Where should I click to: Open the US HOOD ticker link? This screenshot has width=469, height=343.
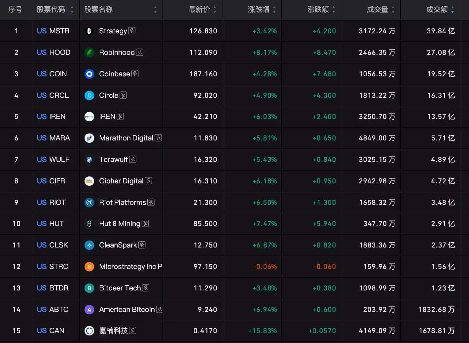54,53
